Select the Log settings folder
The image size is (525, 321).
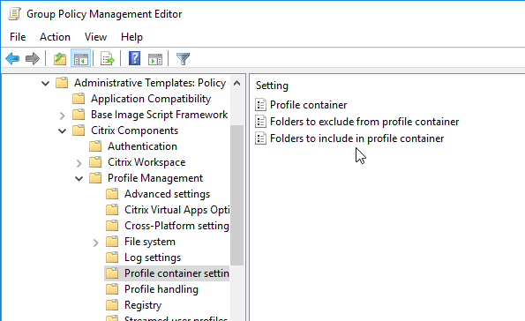153,258
